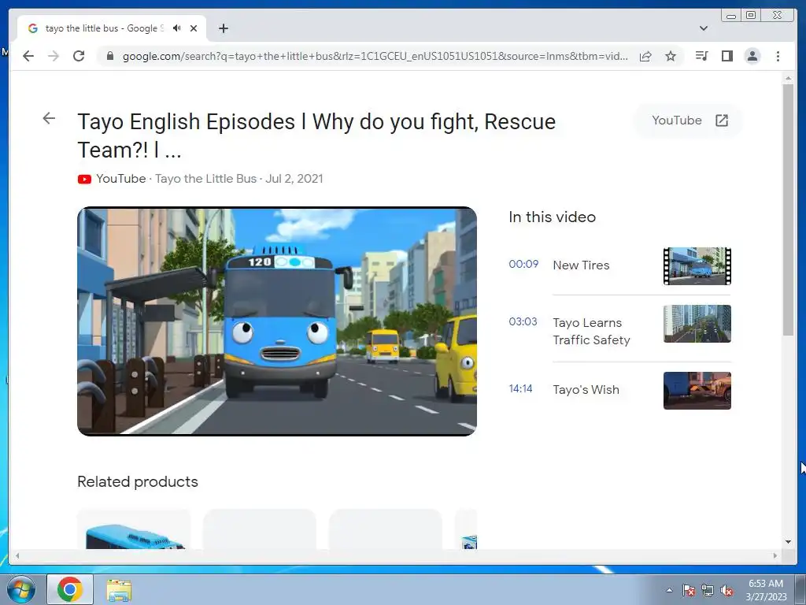Click the Traffic Safety chapter thumbnail
Image resolution: width=806 pixels, height=605 pixels.
(x=697, y=324)
